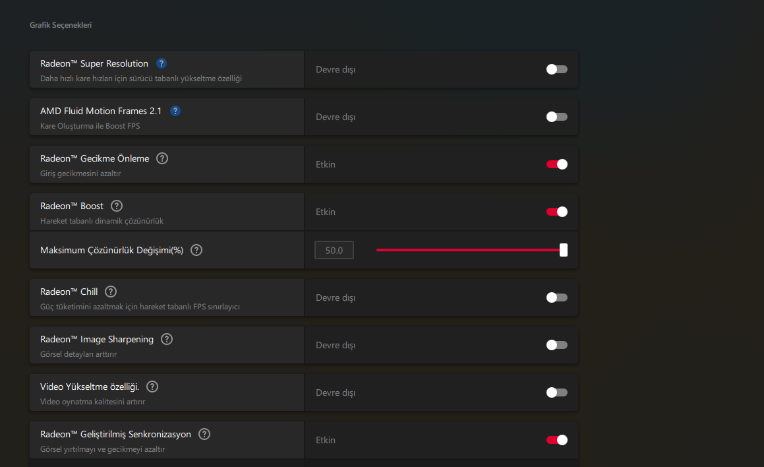Turn on AMD Fluid Motion Frames toggle
This screenshot has height=467, width=764.
[x=556, y=117]
